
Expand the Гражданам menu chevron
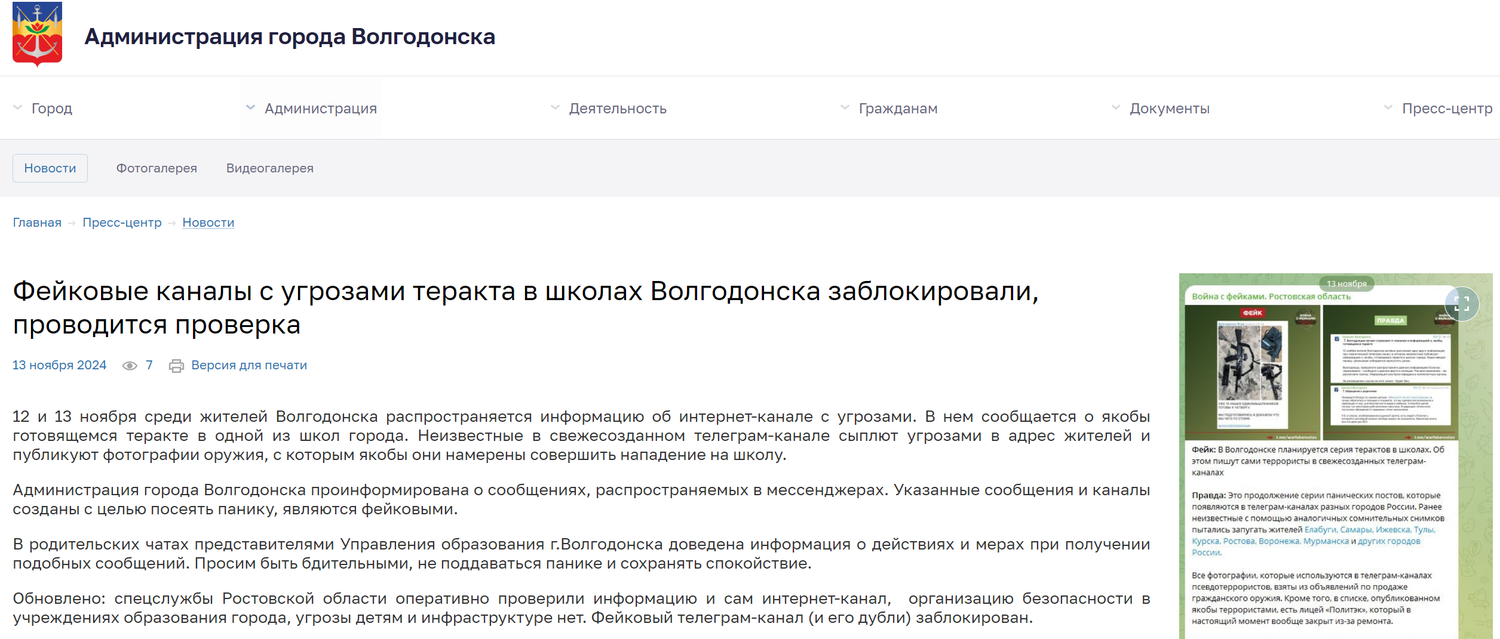845,107
